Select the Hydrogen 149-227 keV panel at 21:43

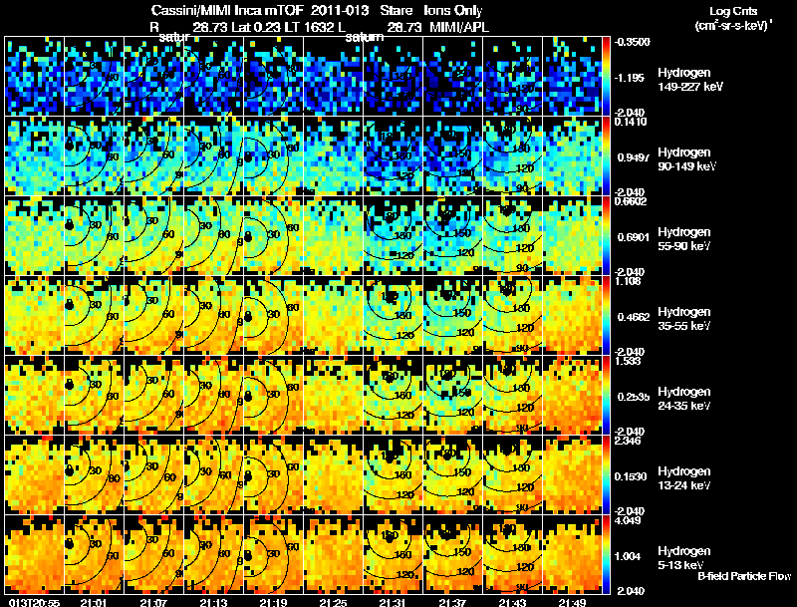(513, 77)
